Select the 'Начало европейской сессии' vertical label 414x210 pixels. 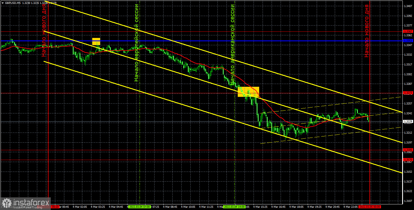tap(137, 43)
